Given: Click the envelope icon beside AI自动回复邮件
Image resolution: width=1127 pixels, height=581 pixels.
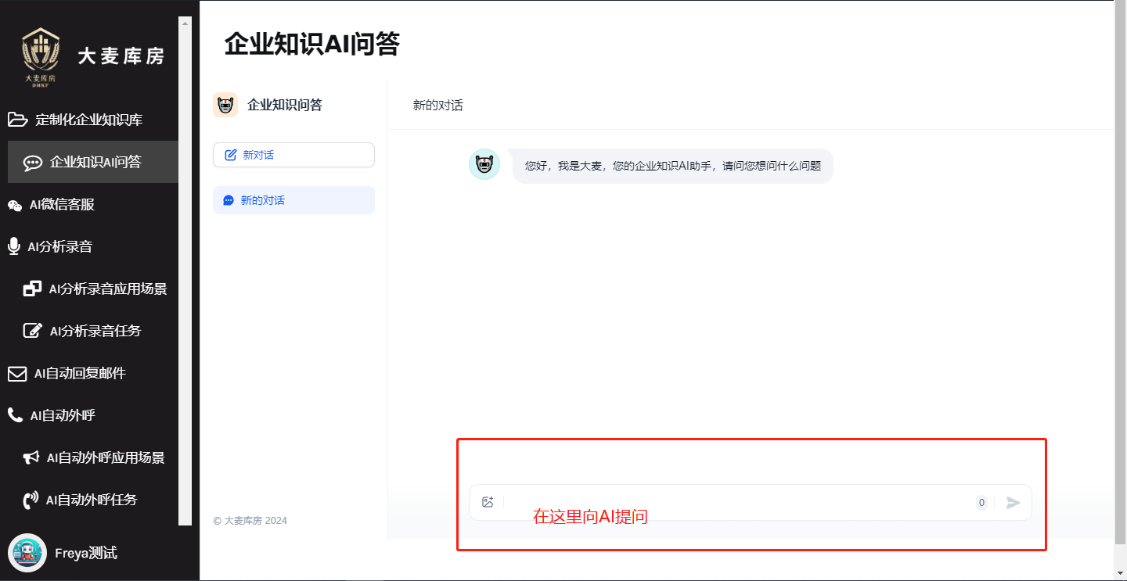Looking at the screenshot, I should [17, 374].
